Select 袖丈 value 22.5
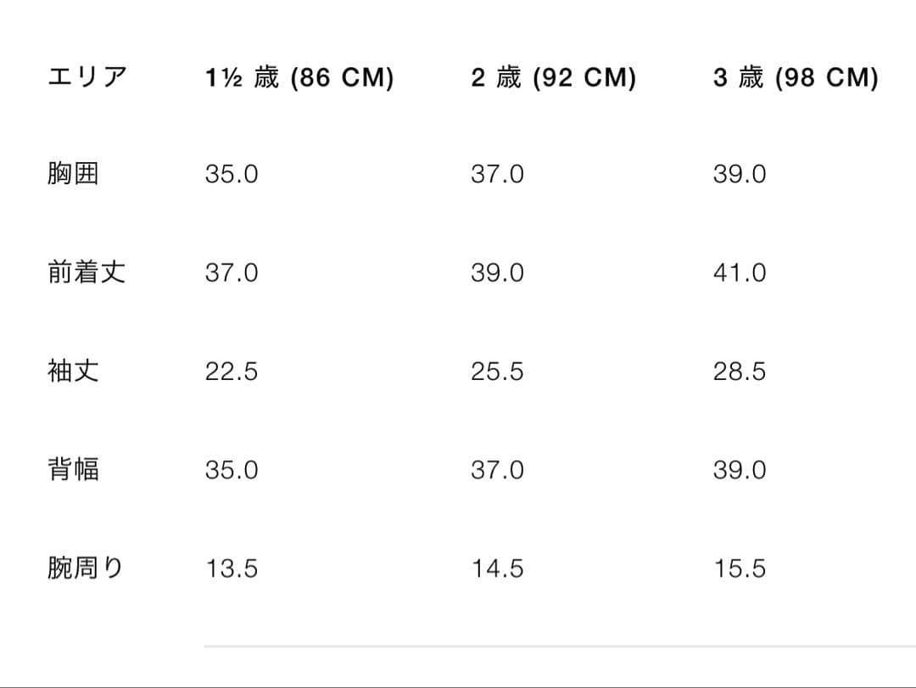916x688 pixels. coord(232,372)
